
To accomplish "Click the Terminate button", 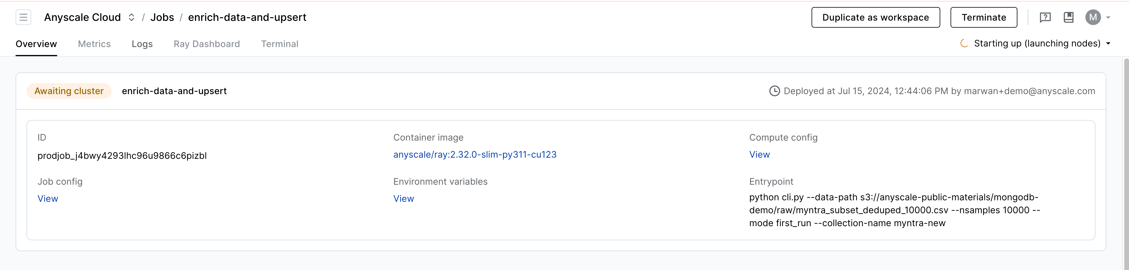I will pyautogui.click(x=984, y=18).
